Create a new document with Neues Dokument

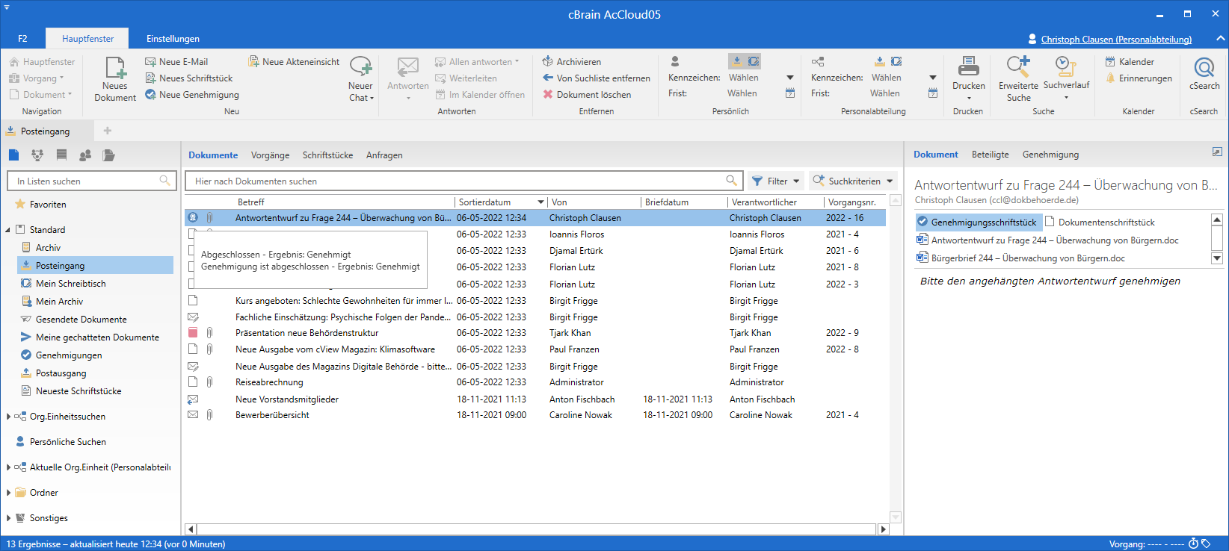(x=115, y=78)
